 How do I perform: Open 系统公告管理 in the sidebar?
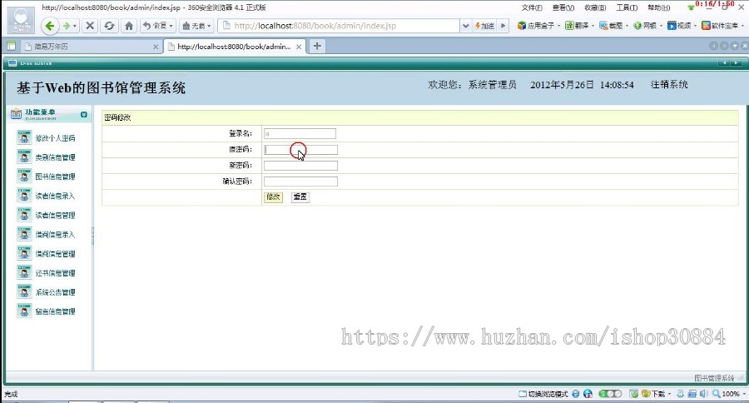47,291
